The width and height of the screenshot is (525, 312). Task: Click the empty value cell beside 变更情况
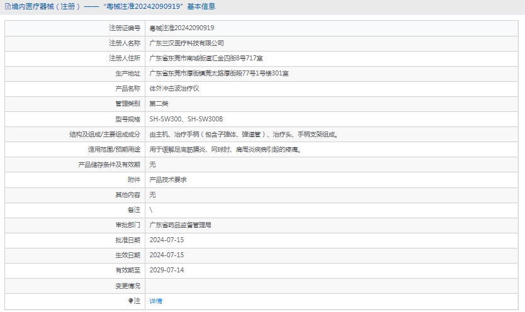tap(332, 286)
